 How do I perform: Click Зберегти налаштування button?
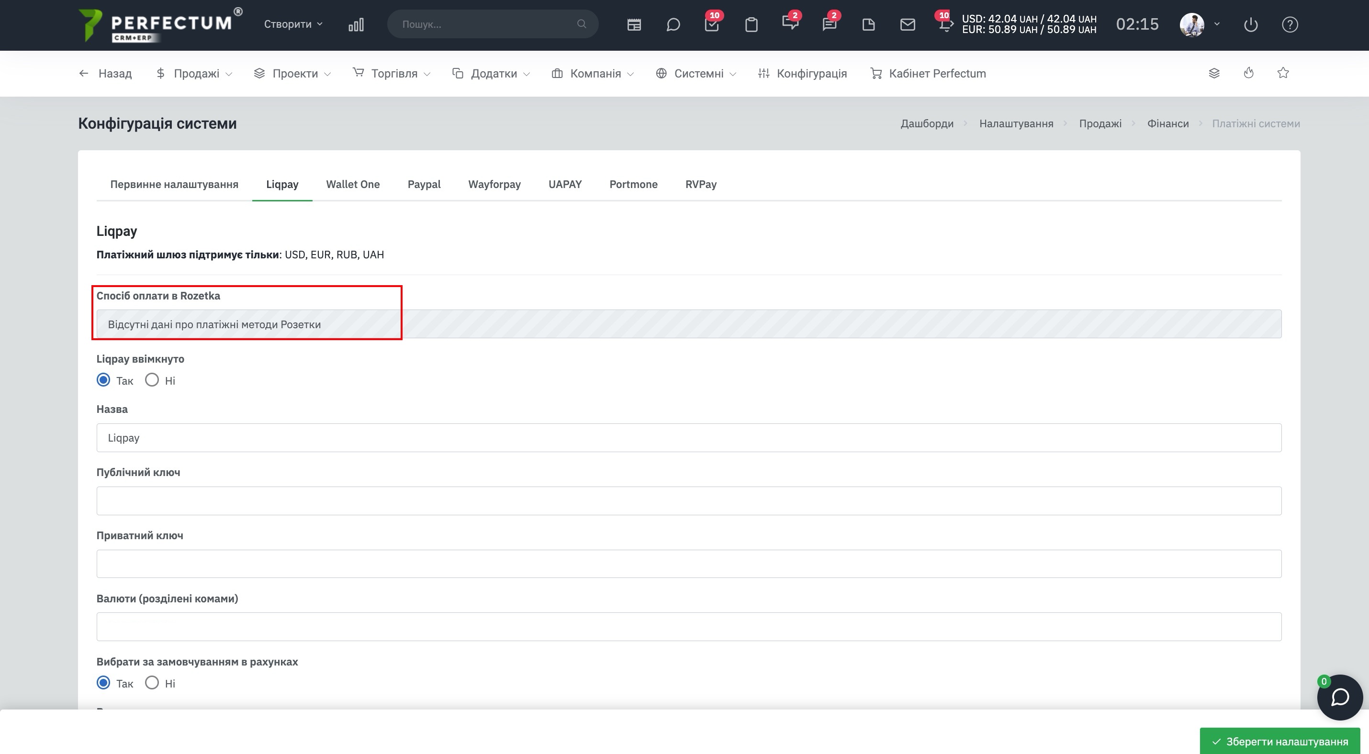pos(1279,741)
